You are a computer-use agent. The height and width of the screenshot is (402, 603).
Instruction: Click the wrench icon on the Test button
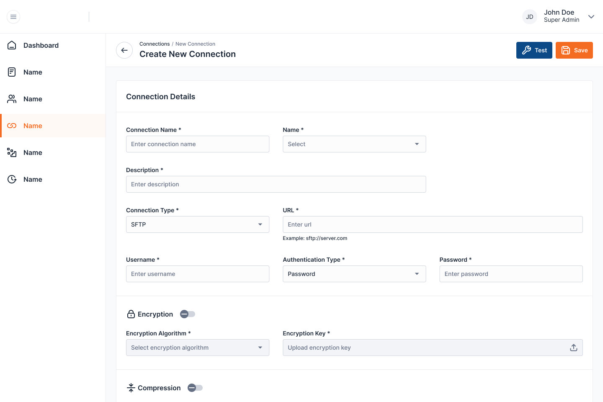pos(527,50)
